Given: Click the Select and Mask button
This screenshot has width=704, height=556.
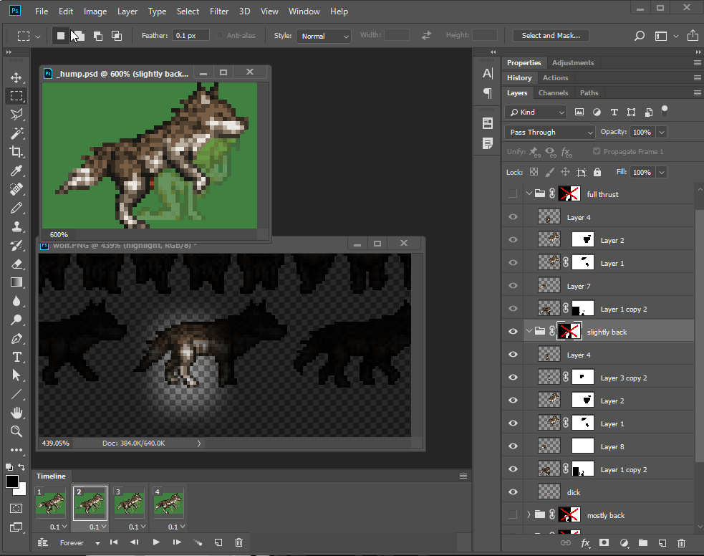Looking at the screenshot, I should pyautogui.click(x=551, y=36).
